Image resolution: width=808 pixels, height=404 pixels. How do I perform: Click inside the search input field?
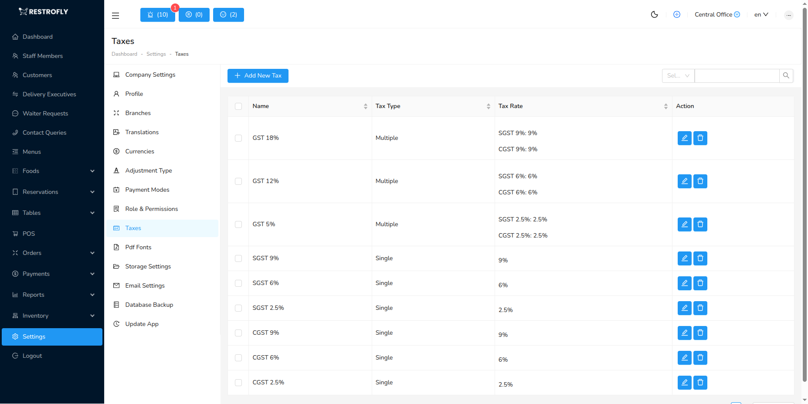[x=737, y=75]
